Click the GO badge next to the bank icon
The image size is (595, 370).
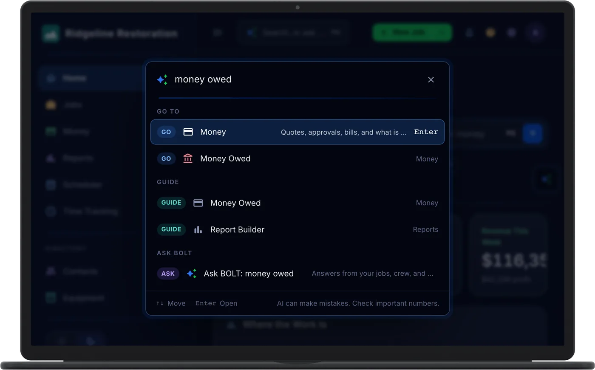(166, 158)
